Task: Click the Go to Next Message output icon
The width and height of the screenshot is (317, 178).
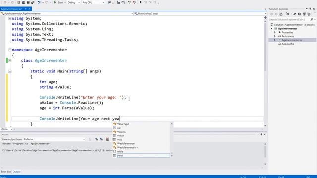Action: click(101, 139)
